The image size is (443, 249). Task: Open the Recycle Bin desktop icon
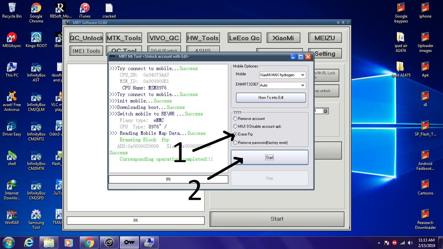click(x=12, y=11)
